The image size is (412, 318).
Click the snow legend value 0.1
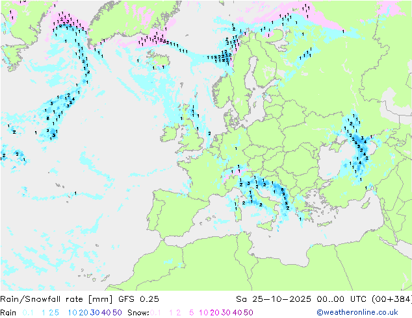click(155, 313)
